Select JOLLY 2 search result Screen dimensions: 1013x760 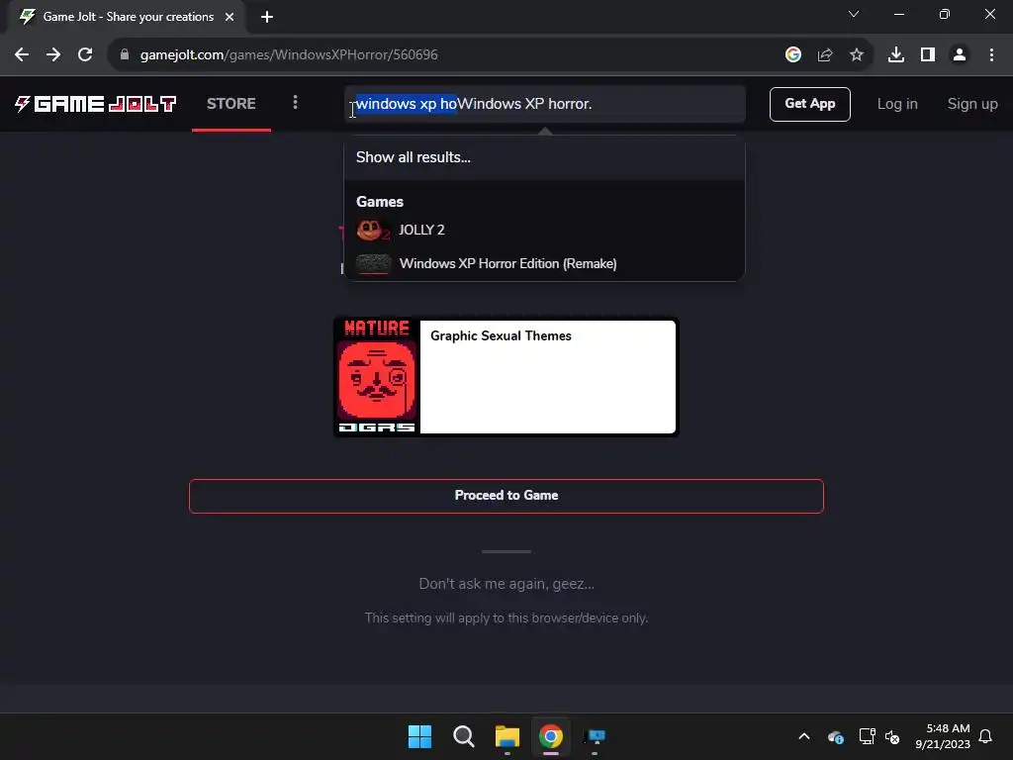pyautogui.click(x=545, y=230)
